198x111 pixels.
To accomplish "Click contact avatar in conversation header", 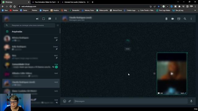I will tap(65, 19).
